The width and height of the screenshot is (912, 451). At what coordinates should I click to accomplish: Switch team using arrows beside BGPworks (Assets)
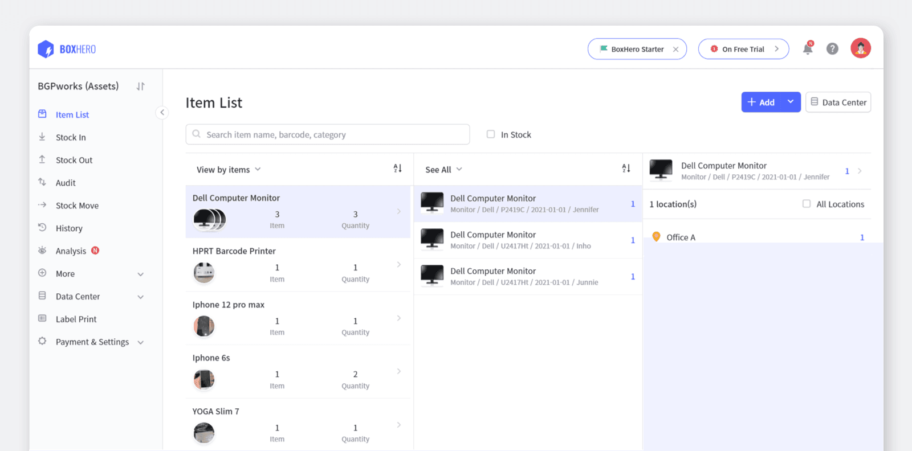point(141,87)
